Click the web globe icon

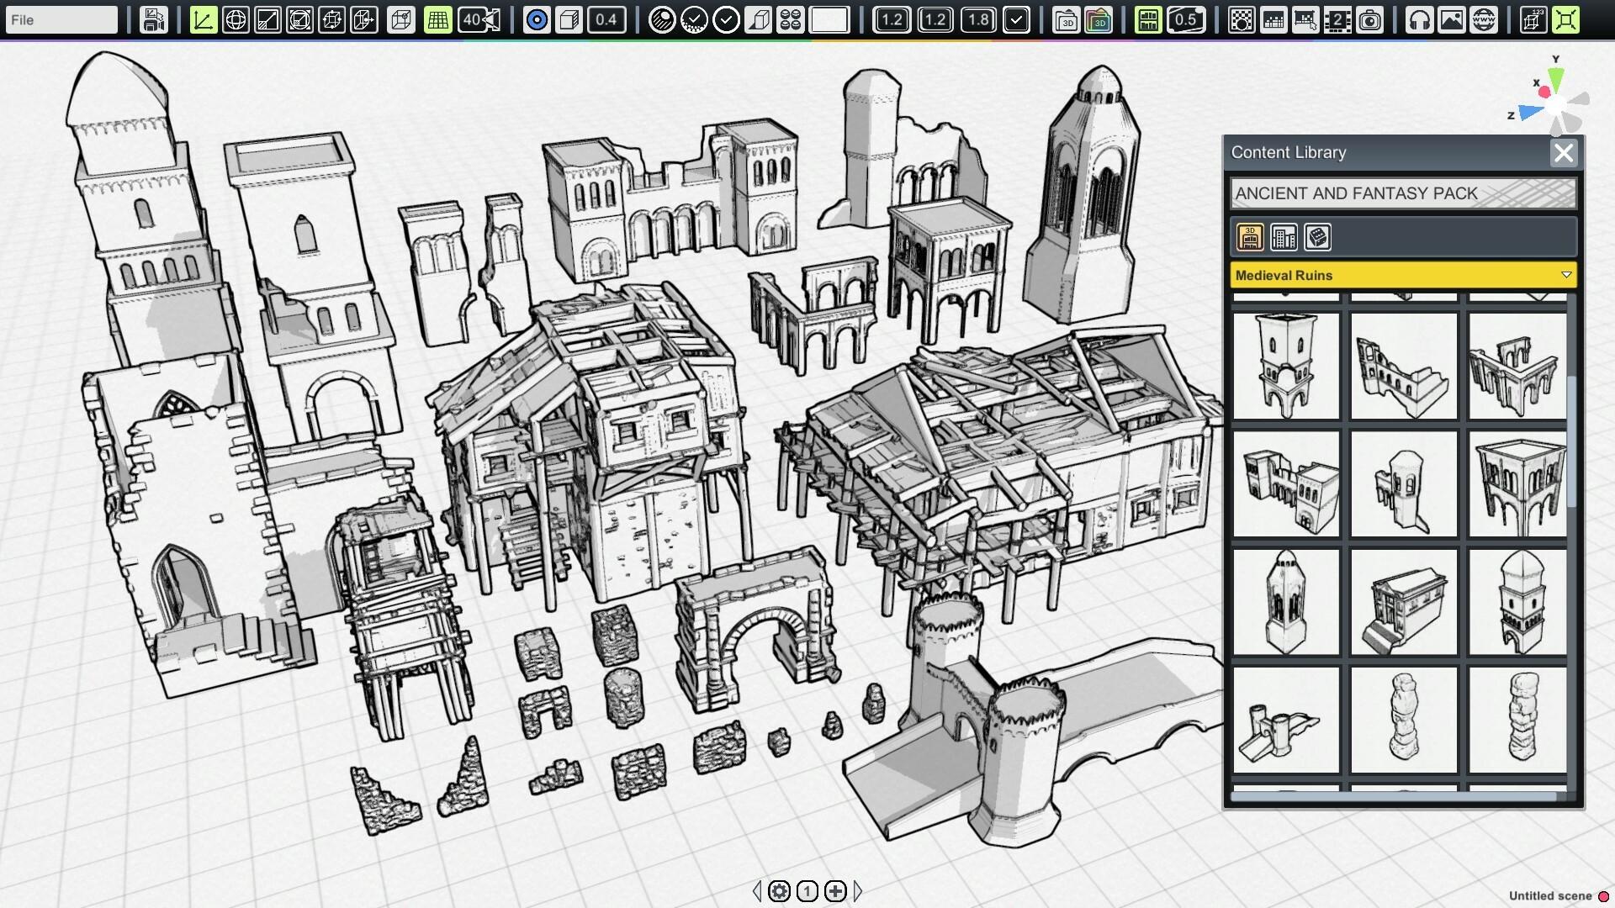[1485, 18]
